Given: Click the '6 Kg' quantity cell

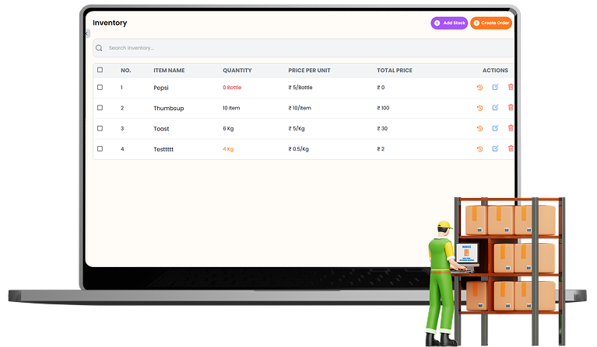Looking at the screenshot, I should pyautogui.click(x=228, y=129).
